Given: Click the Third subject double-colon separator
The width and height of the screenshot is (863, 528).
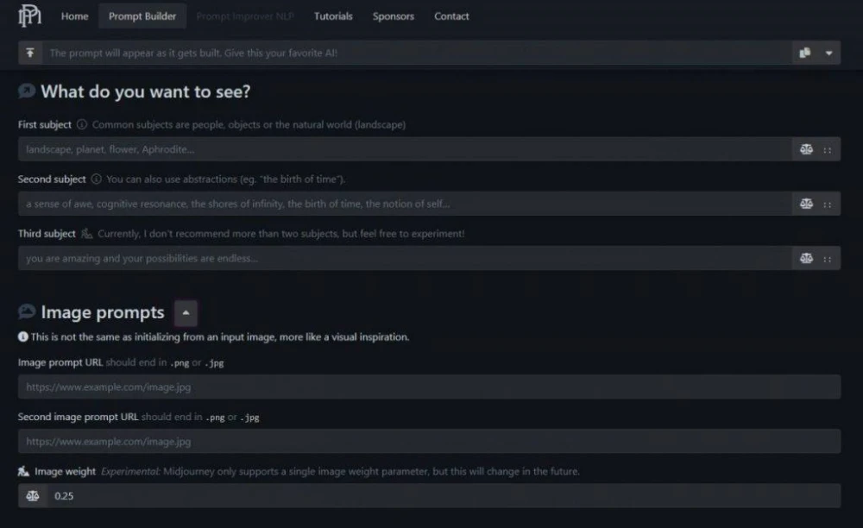Looking at the screenshot, I should point(828,258).
